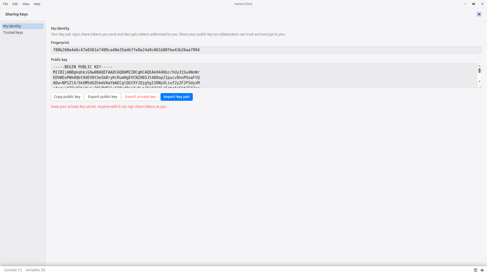Toggle the split layout icon in status bar
The width and height of the screenshot is (487, 274).
(476, 270)
